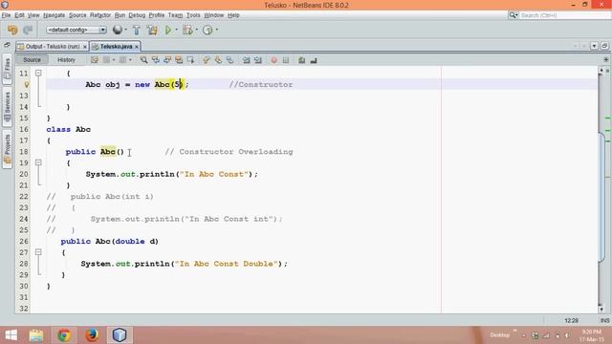Open the Files side panel

(x=7, y=69)
